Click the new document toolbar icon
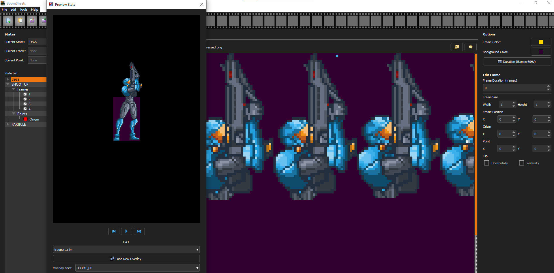The image size is (554, 273). (8, 20)
